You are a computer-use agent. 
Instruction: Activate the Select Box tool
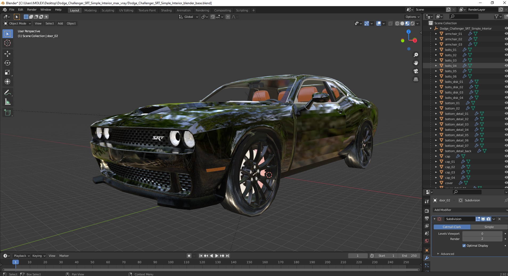[7, 34]
